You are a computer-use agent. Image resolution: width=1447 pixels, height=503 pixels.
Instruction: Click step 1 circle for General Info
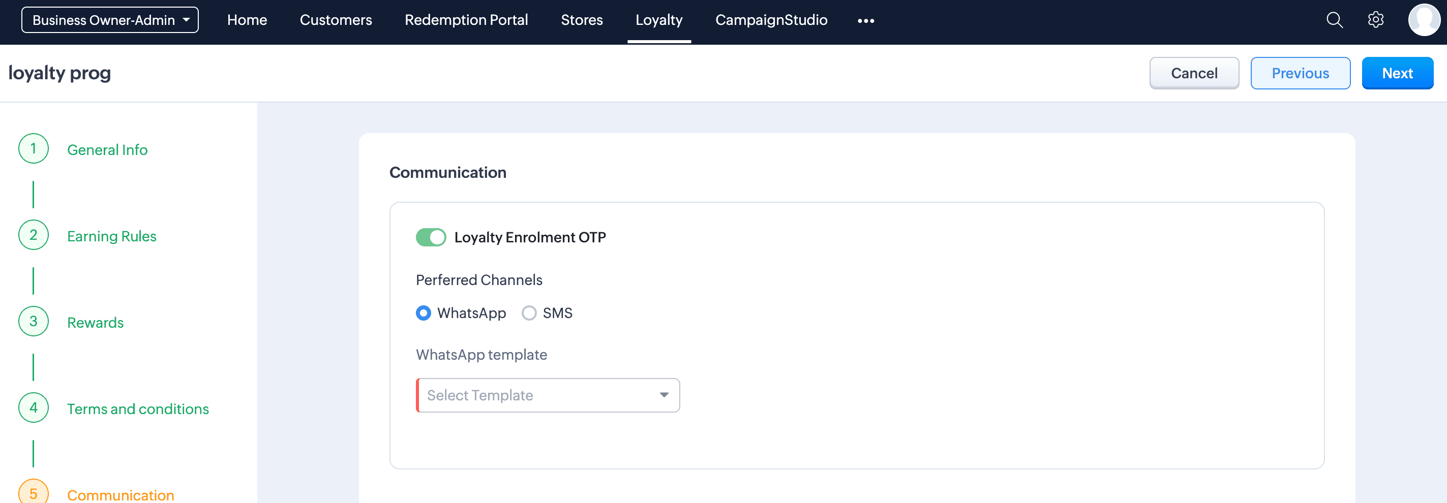(34, 149)
